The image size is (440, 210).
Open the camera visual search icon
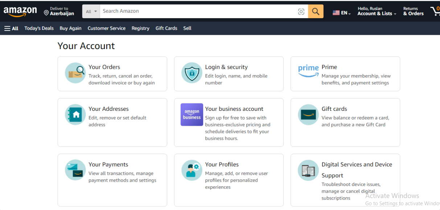click(301, 12)
